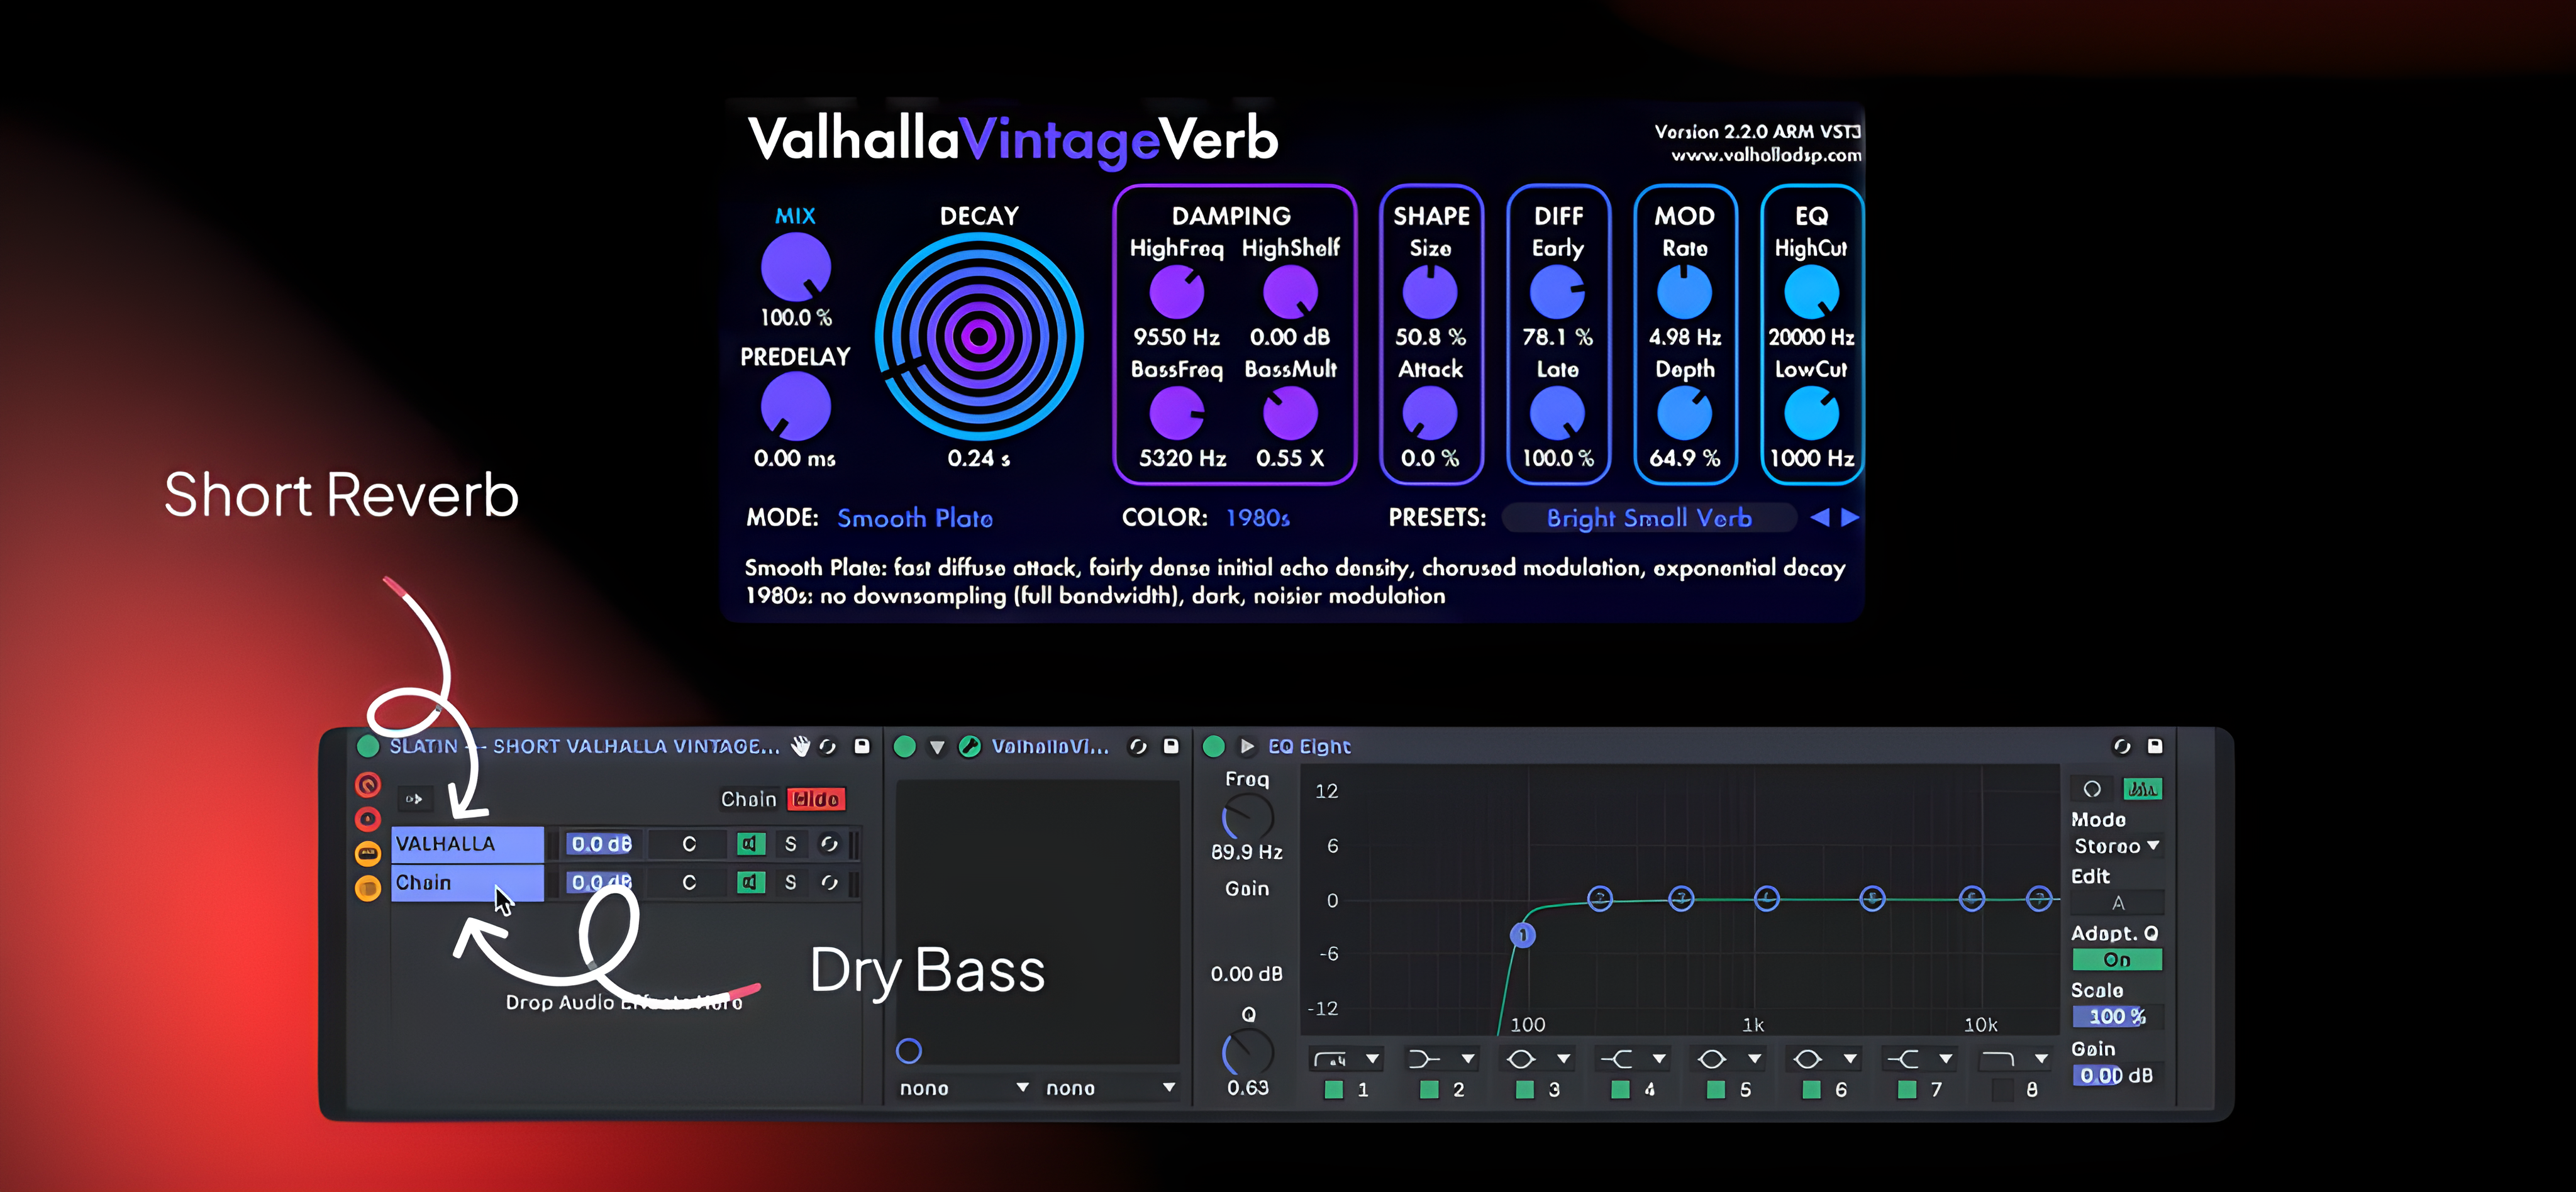Click EQ Eight hot-swap icon
The width and height of the screenshot is (2576, 1192).
pyautogui.click(x=2122, y=746)
